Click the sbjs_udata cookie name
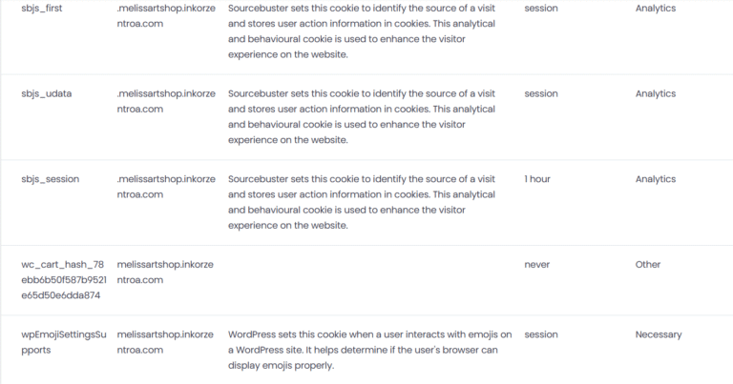This screenshot has width=733, height=384. tap(47, 93)
